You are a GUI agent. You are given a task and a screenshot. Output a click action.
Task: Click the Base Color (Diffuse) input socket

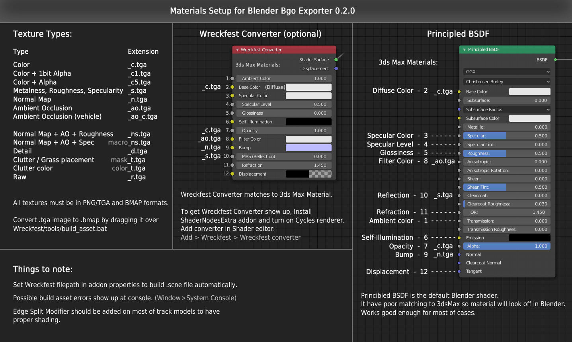[x=232, y=87]
